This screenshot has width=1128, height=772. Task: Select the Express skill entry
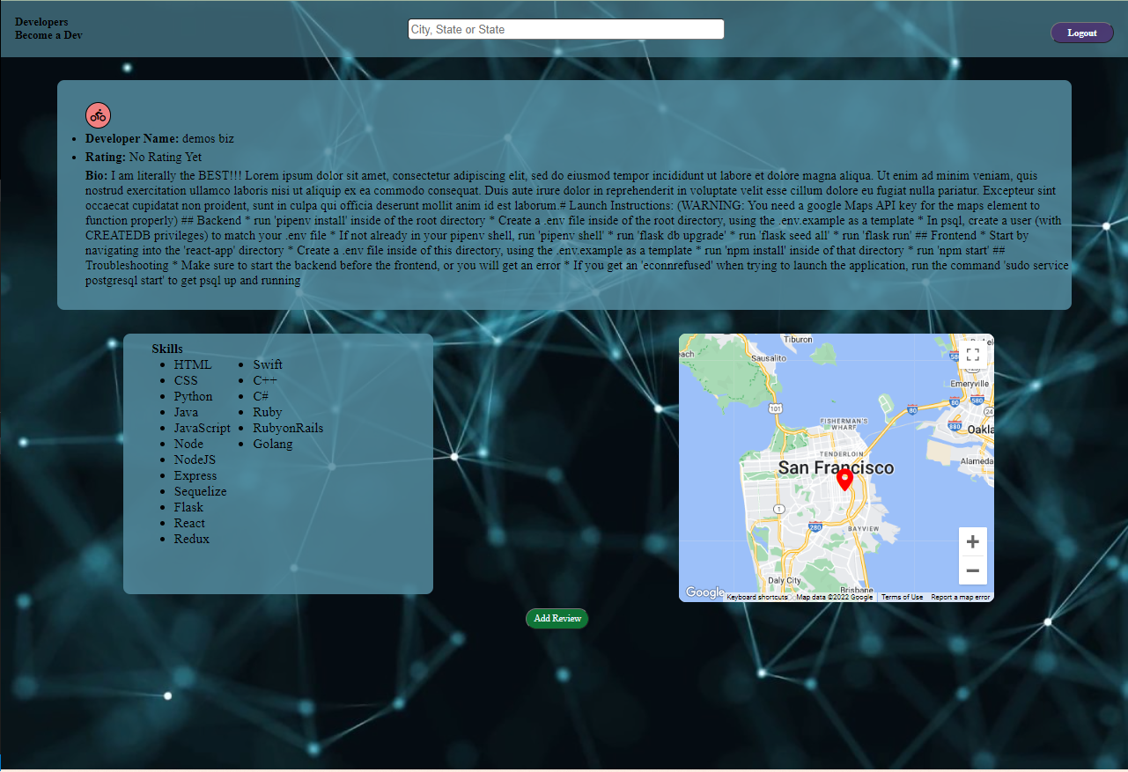coord(195,475)
